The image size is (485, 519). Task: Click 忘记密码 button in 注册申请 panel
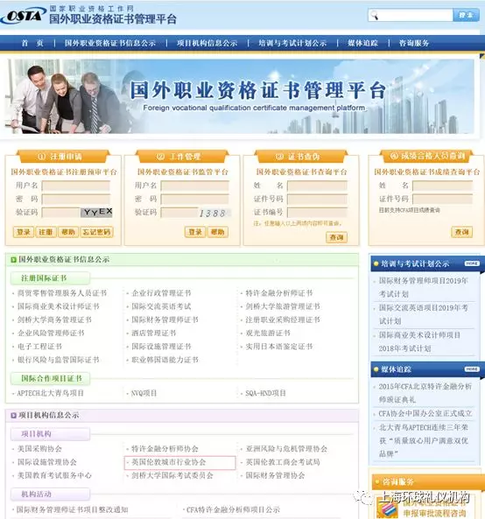(96, 232)
